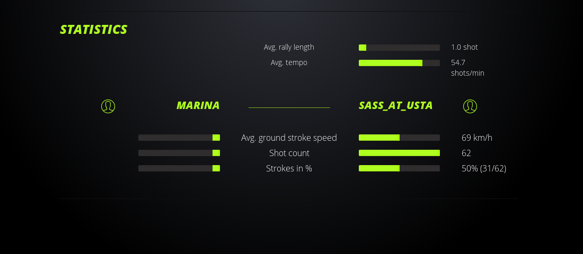
Task: Click SASS_AT_USTA's player profile icon
Action: point(470,106)
